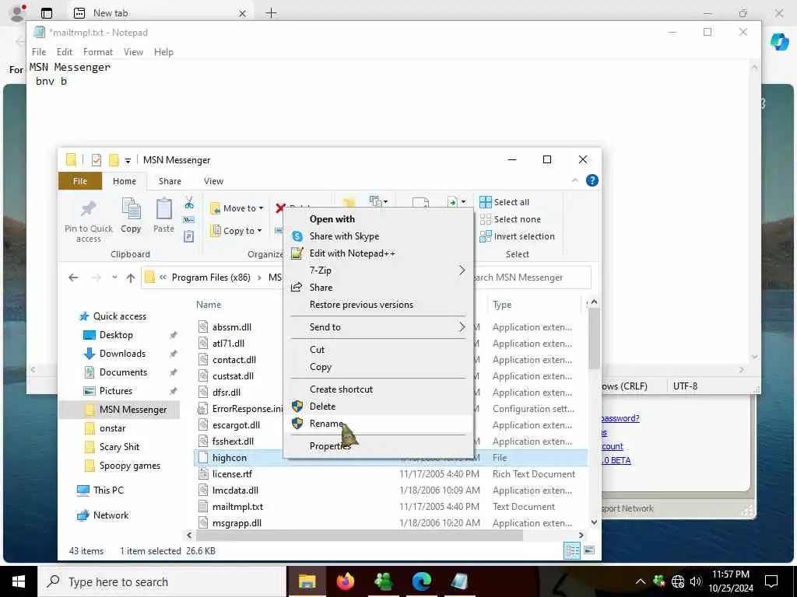Select the contact.dll file
797x597 pixels.
pyautogui.click(x=233, y=360)
